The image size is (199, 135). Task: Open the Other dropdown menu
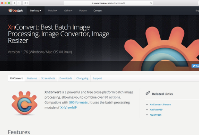pos(68,10)
